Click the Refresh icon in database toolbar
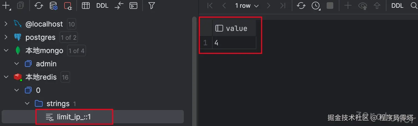This screenshot has height=126, width=418. (39, 6)
